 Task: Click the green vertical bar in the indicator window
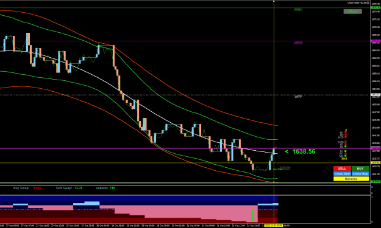pyautogui.click(x=253, y=215)
